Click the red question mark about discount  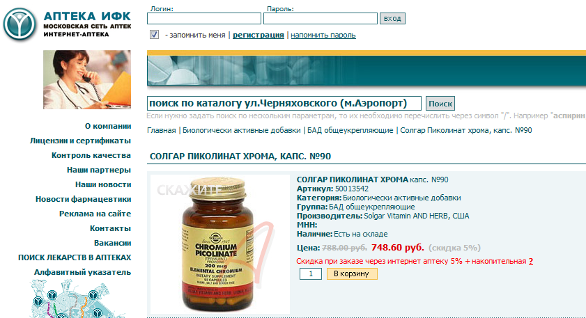click(531, 261)
